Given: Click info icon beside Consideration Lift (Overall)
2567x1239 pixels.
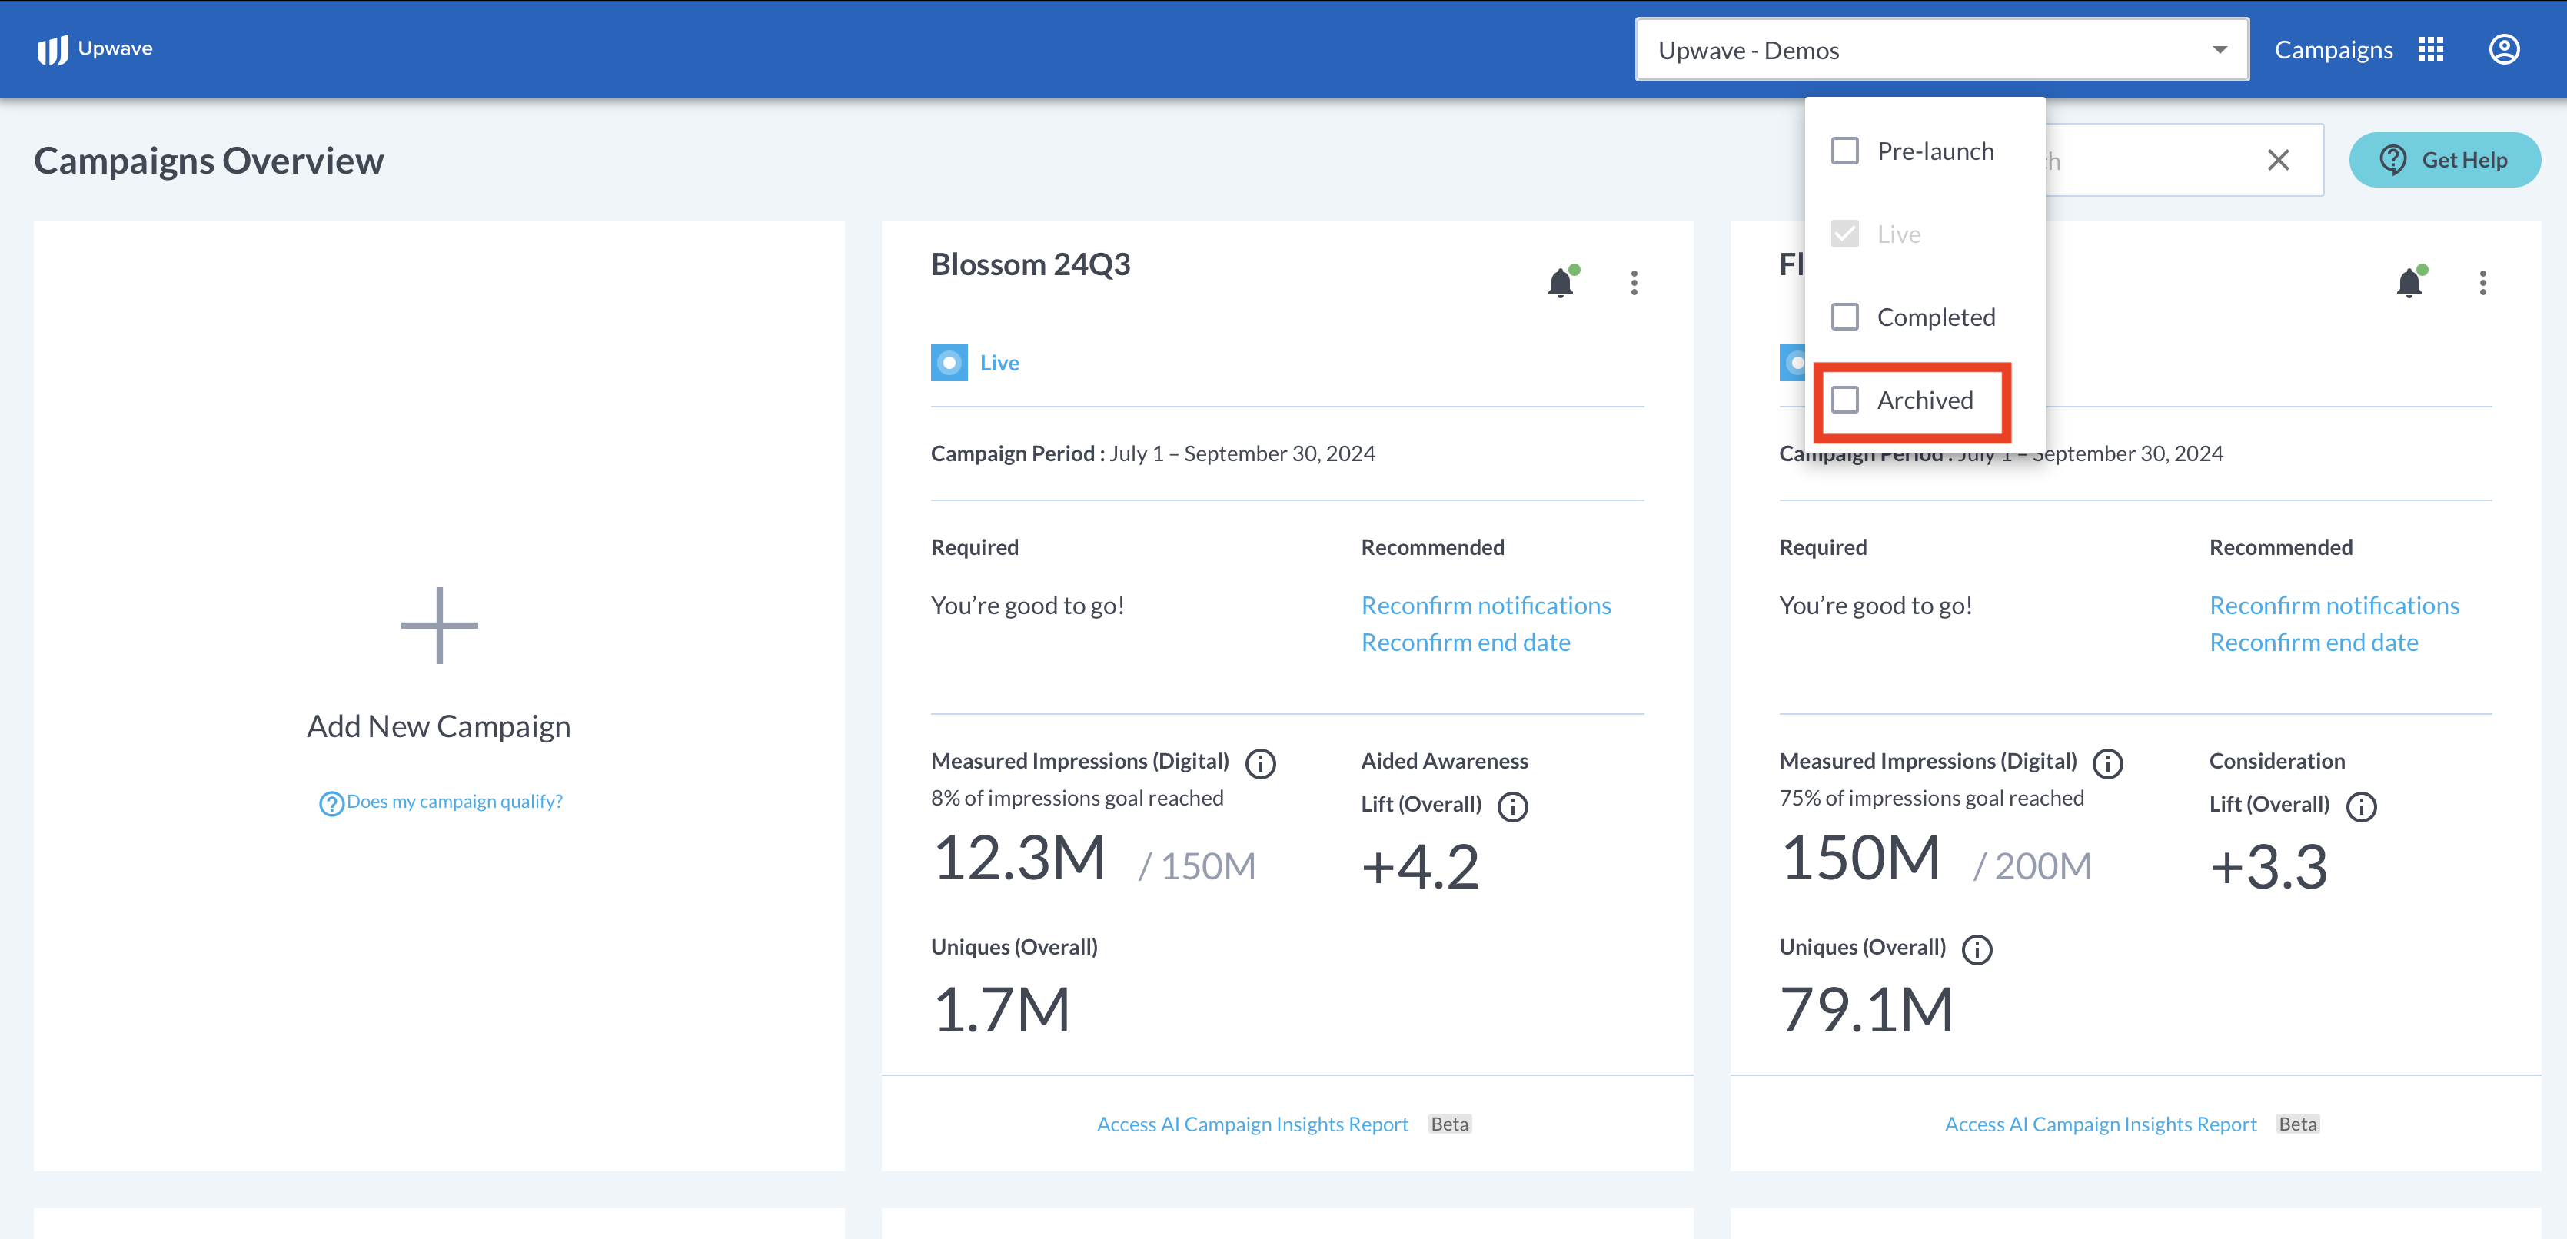Looking at the screenshot, I should (x=2361, y=807).
